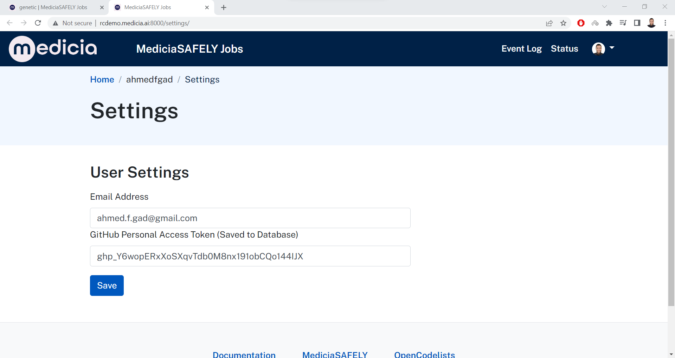Click the User Settings heading
Screen dimensions: 675x358
tap(140, 172)
